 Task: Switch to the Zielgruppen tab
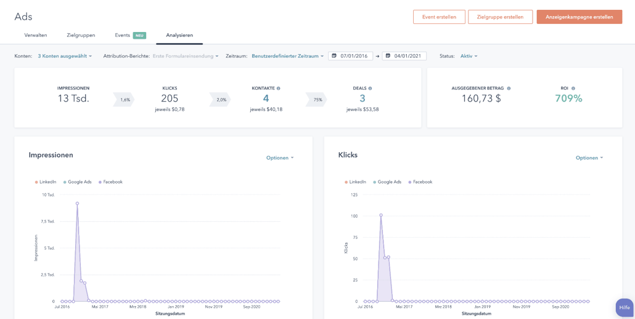coord(80,35)
